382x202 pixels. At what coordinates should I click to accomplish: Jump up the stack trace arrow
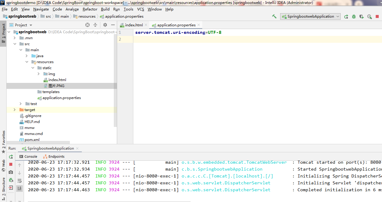click(19, 165)
